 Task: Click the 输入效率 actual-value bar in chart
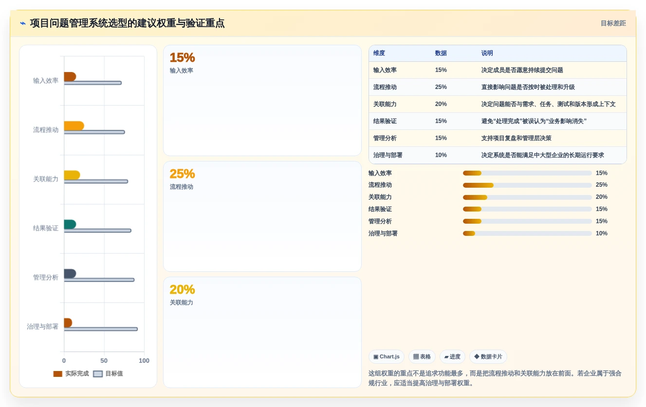pos(70,77)
